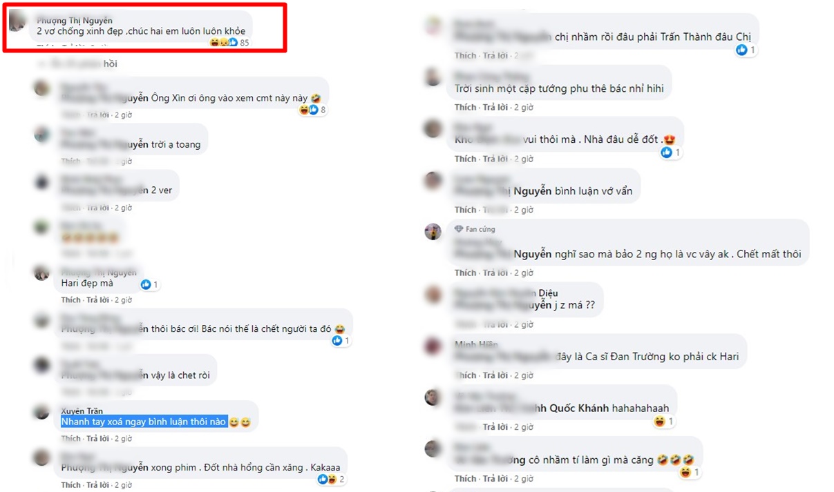
Task: Open Xuyên Trần profile name
Action: click(82, 411)
